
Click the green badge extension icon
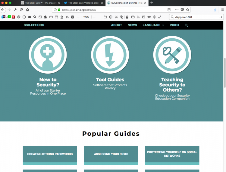[8, 17]
